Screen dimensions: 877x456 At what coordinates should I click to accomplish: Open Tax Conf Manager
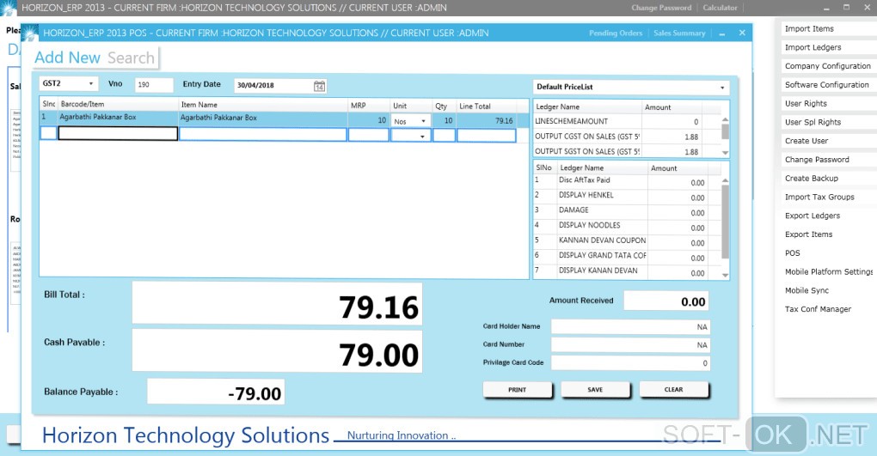[818, 309]
